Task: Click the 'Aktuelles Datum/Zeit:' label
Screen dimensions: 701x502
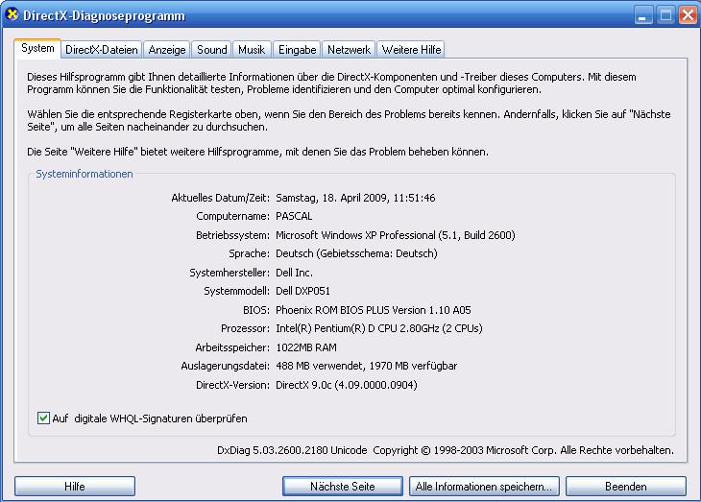Action: pyautogui.click(x=220, y=198)
